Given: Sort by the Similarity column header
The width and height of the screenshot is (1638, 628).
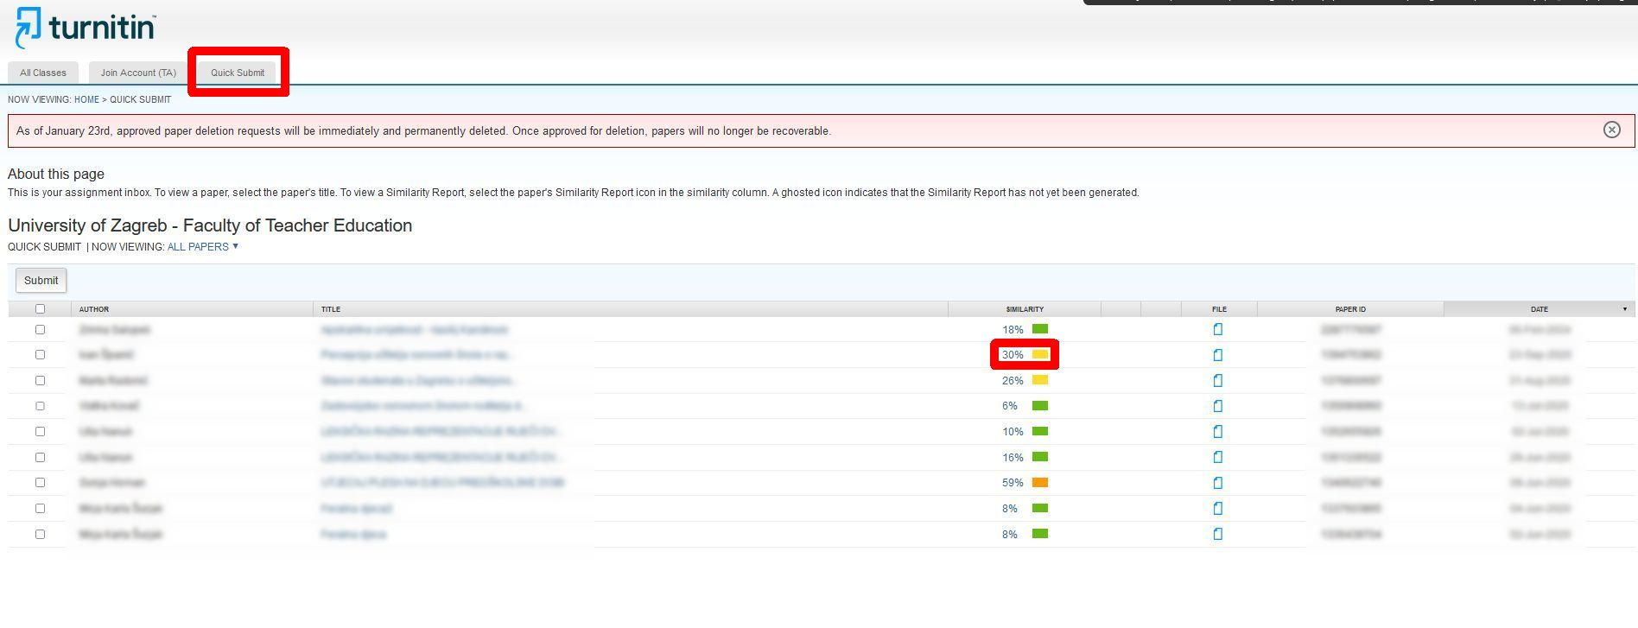Looking at the screenshot, I should [1025, 309].
